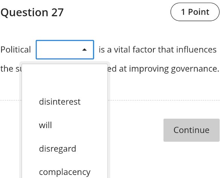Click the partially hidden 'the su' text

point(11,69)
